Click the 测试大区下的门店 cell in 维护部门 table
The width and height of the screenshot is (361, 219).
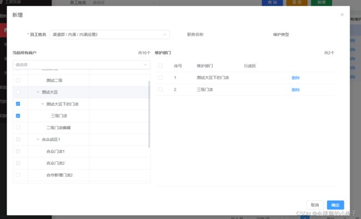pos(213,78)
